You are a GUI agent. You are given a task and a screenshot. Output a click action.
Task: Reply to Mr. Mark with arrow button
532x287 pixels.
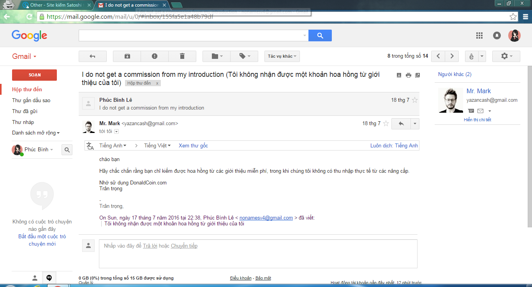pyautogui.click(x=401, y=124)
